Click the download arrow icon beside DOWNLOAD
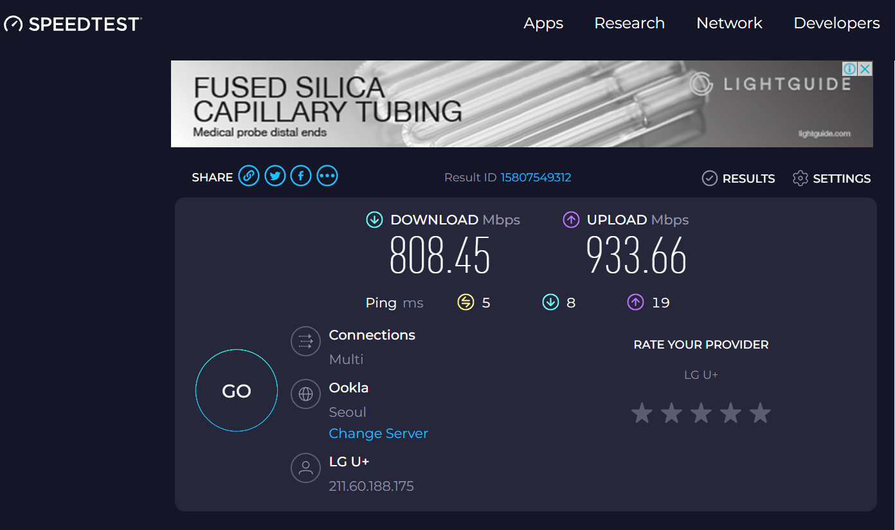Screen dimensions: 895x530 point(374,220)
